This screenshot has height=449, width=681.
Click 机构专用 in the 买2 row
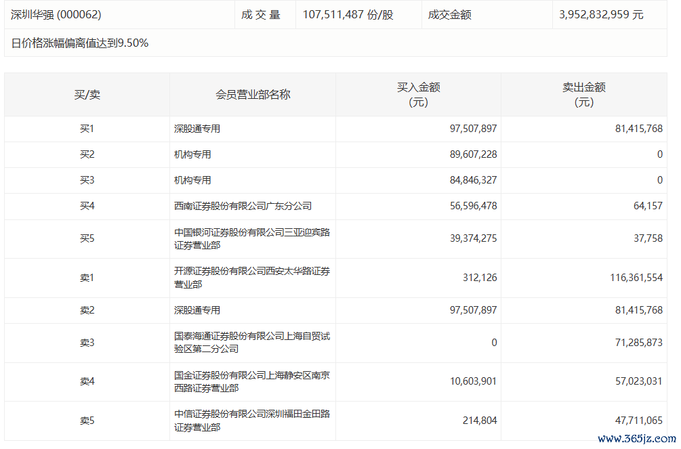click(193, 154)
